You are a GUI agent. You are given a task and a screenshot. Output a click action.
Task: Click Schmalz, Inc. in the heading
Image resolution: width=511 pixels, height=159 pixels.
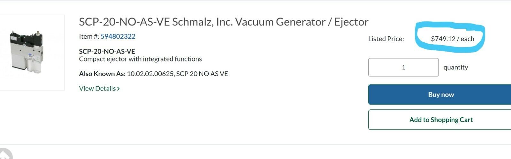[202, 22]
